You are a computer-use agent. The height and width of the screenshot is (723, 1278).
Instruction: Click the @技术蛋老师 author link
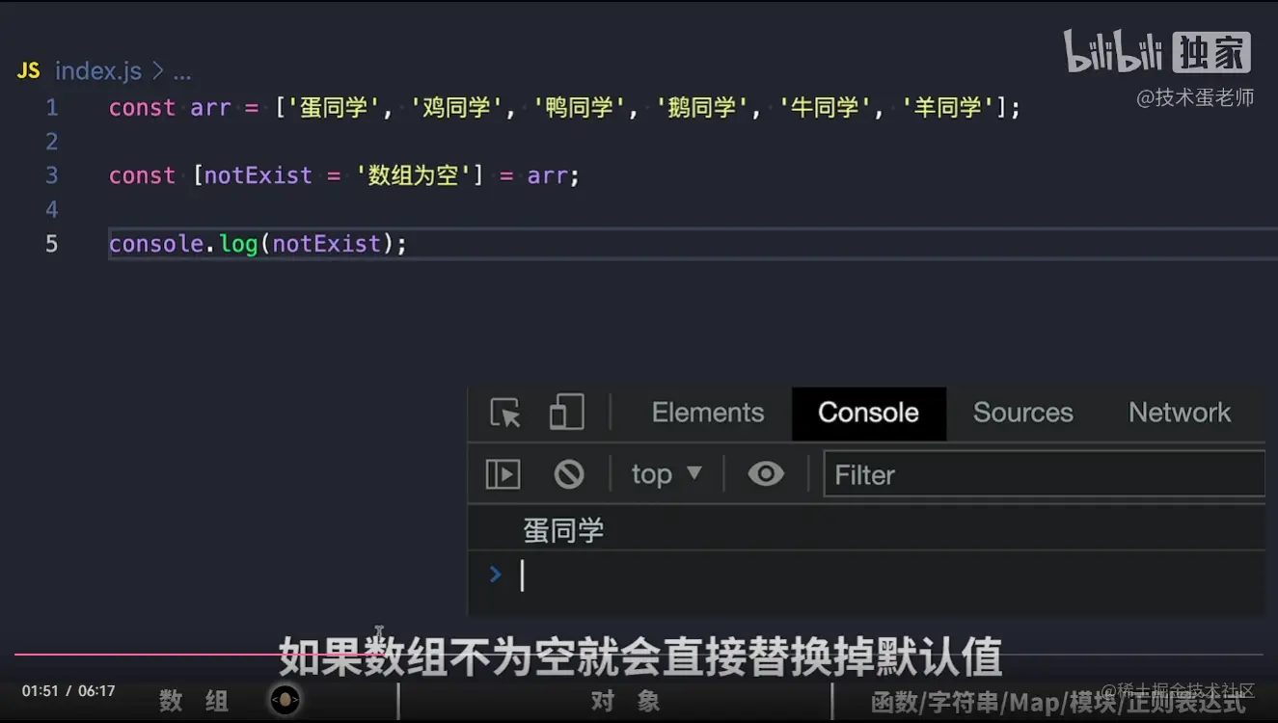click(1195, 96)
